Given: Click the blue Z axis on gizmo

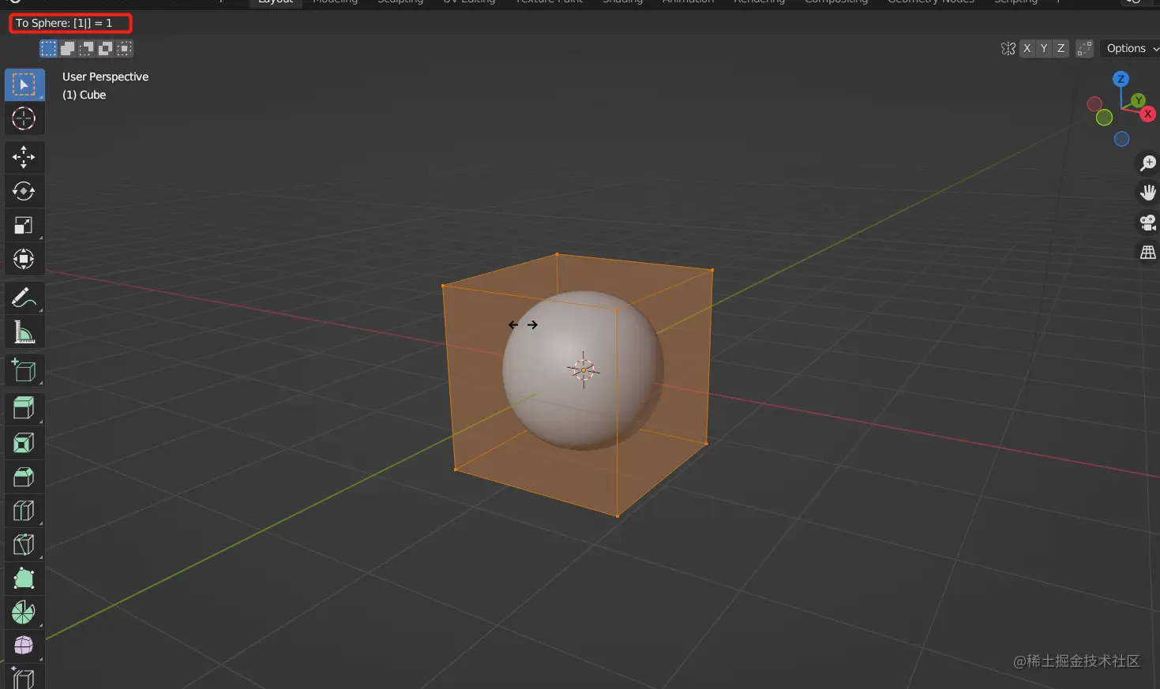Looking at the screenshot, I should [1121, 79].
